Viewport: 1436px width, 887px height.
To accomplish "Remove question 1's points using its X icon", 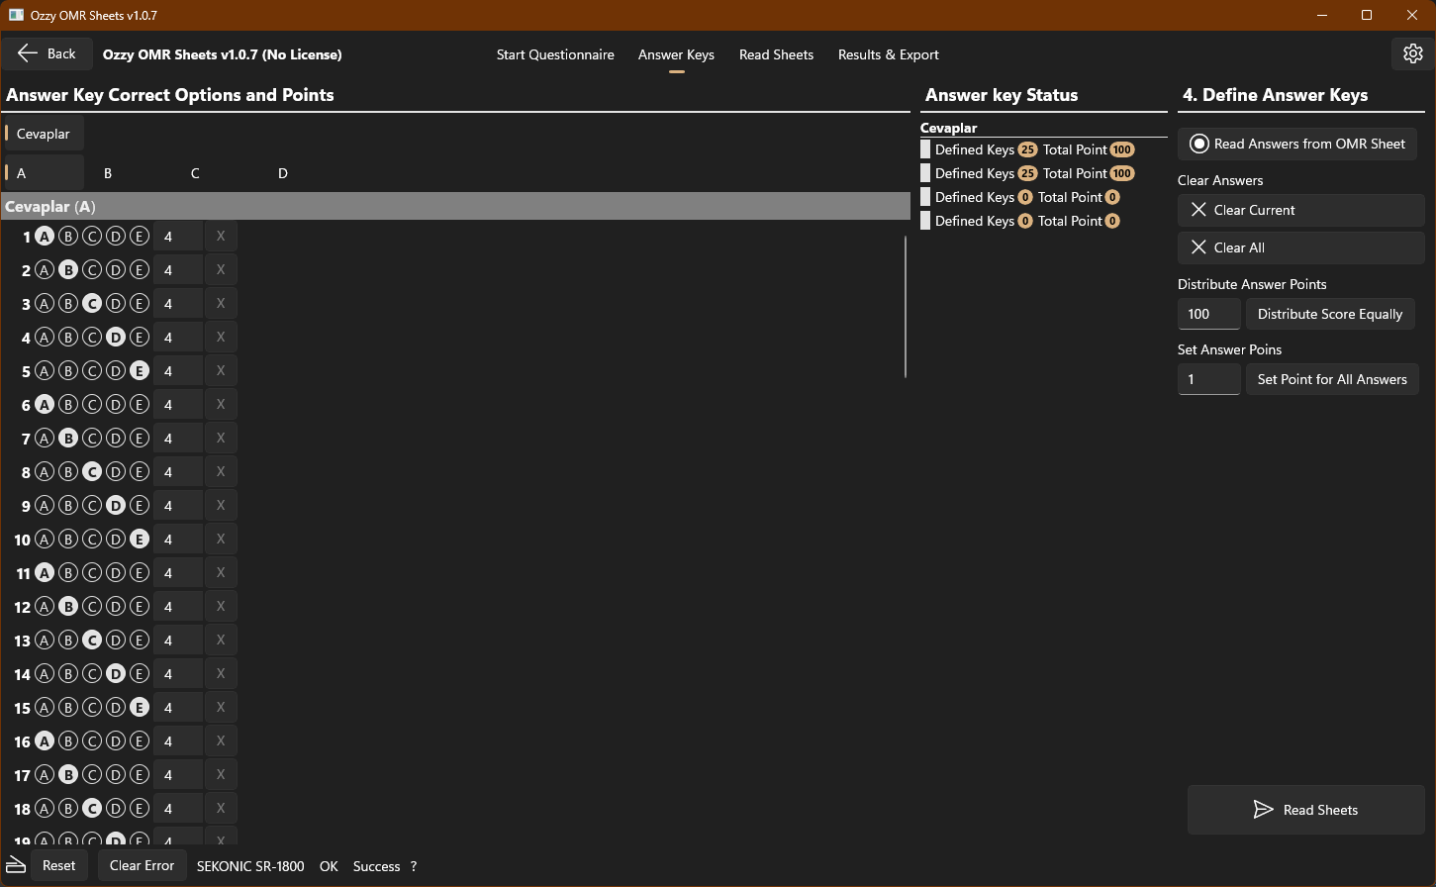I will (220, 236).
